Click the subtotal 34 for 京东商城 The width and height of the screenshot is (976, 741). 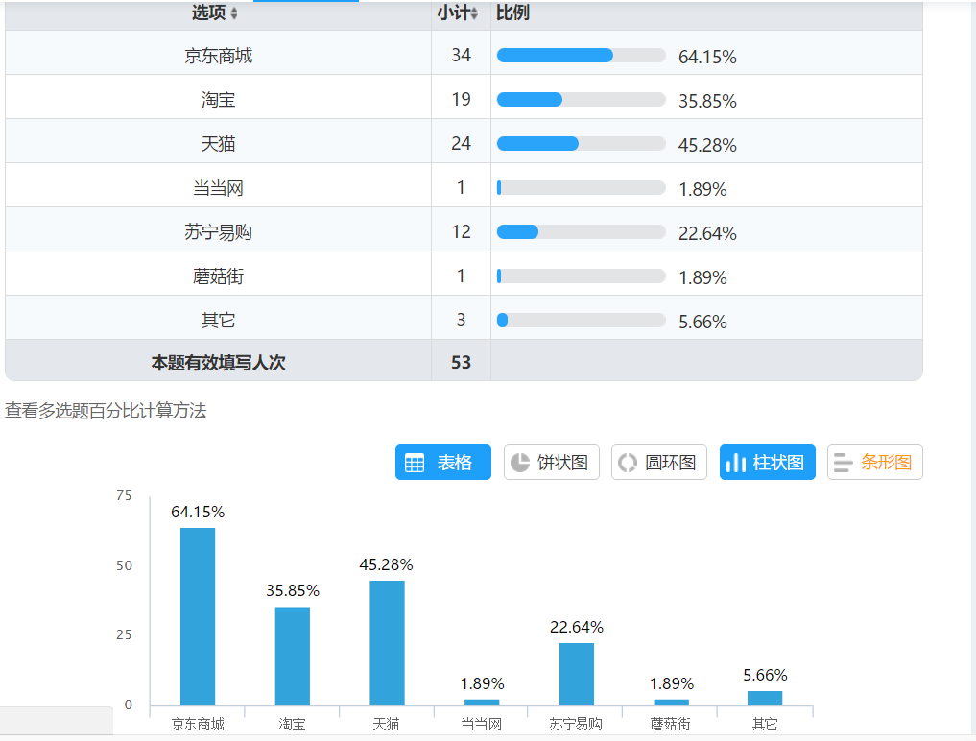coord(461,55)
